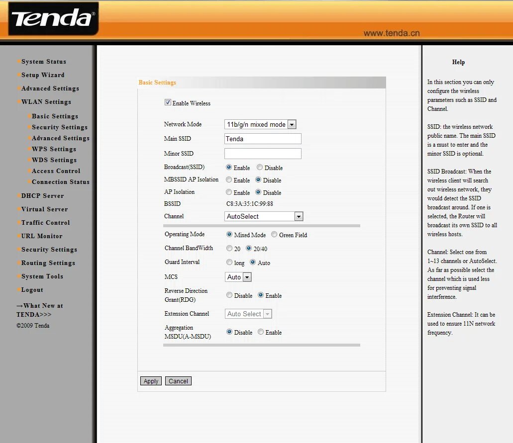Open Setup Wizard
This screenshot has height=443, width=513.
coord(43,75)
